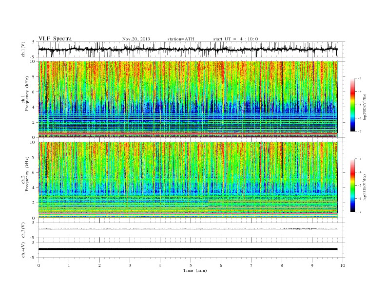Screen dimensions: 386x298
Task: Click time axis tick label "0"
Action: click(39, 265)
